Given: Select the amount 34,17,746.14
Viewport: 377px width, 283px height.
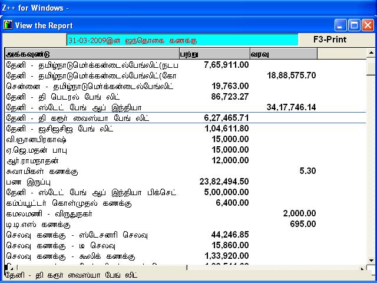Looking at the screenshot, I should point(291,107).
